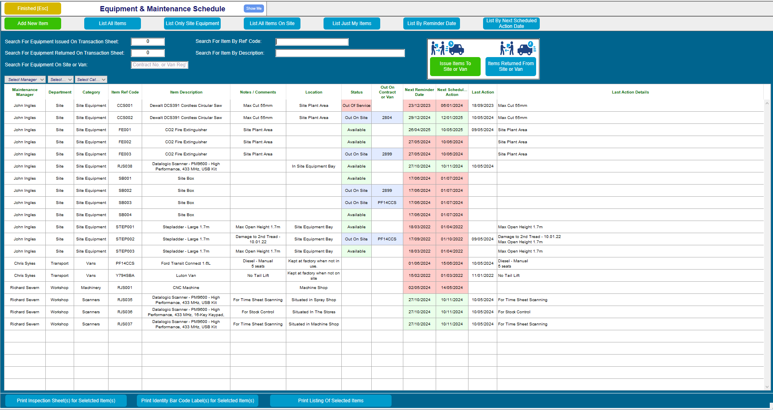Select List All Items
Image resolution: width=773 pixels, height=410 pixels.
click(x=112, y=23)
